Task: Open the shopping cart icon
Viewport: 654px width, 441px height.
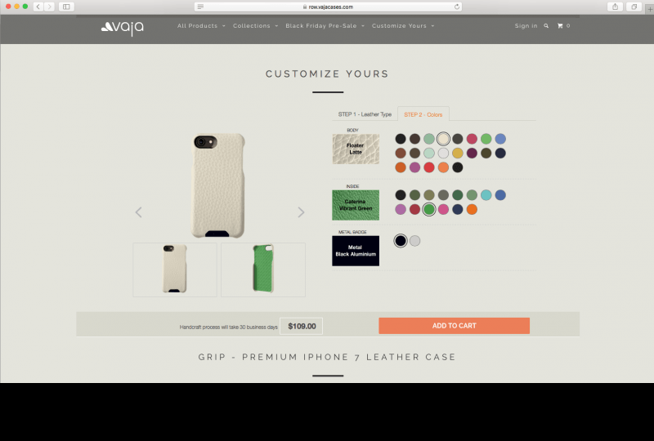Action: point(560,26)
